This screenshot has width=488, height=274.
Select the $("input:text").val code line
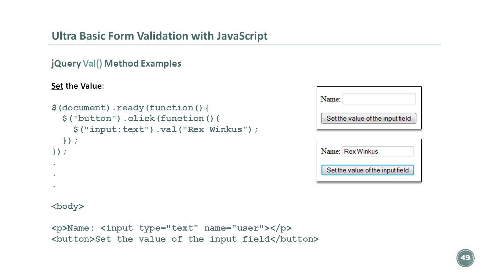166,129
